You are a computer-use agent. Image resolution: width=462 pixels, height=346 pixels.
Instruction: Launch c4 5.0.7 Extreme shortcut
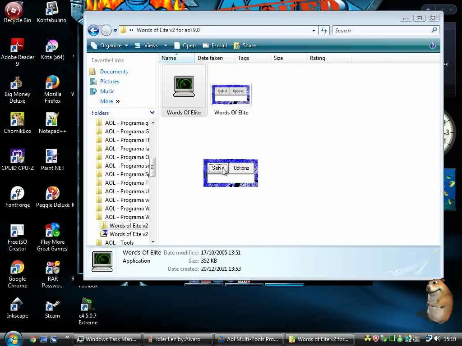click(x=88, y=311)
